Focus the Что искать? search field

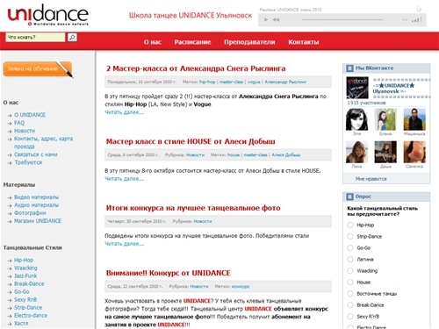(x=35, y=37)
